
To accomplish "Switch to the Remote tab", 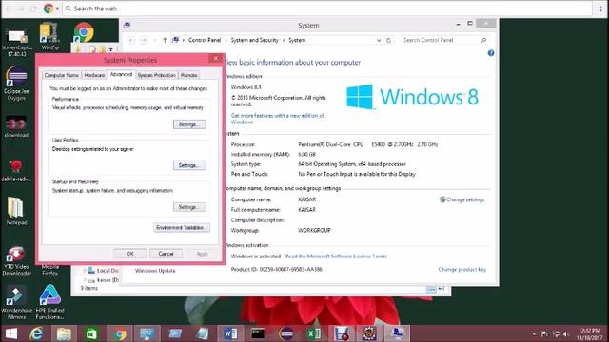I will coord(189,75).
